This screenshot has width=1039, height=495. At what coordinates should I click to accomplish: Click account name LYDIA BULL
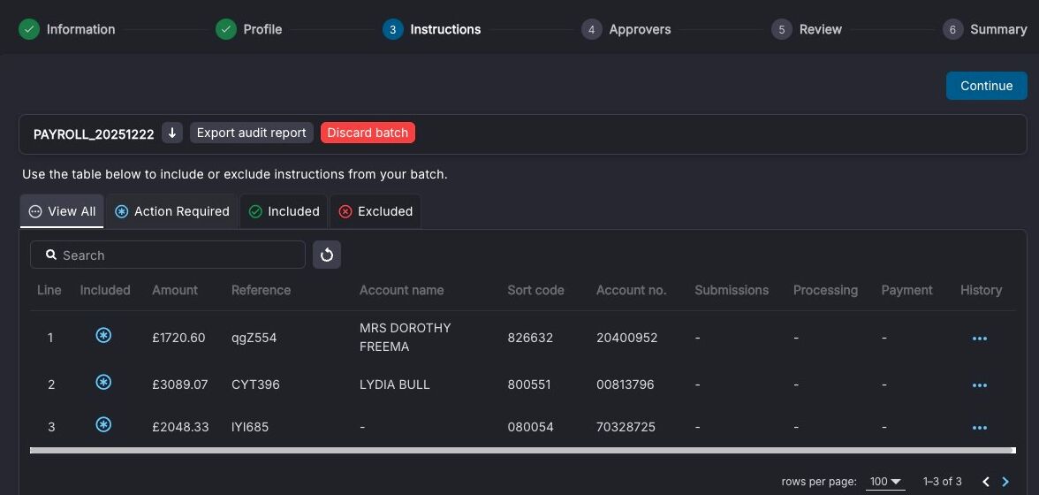(x=395, y=385)
